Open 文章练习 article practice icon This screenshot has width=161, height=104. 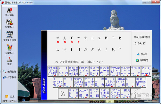coord(9,49)
